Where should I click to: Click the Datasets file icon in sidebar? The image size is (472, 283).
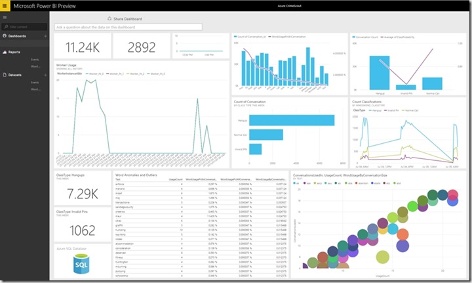5,74
